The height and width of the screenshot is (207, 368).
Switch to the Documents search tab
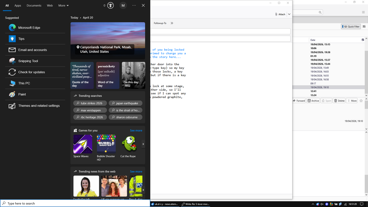coord(34,5)
